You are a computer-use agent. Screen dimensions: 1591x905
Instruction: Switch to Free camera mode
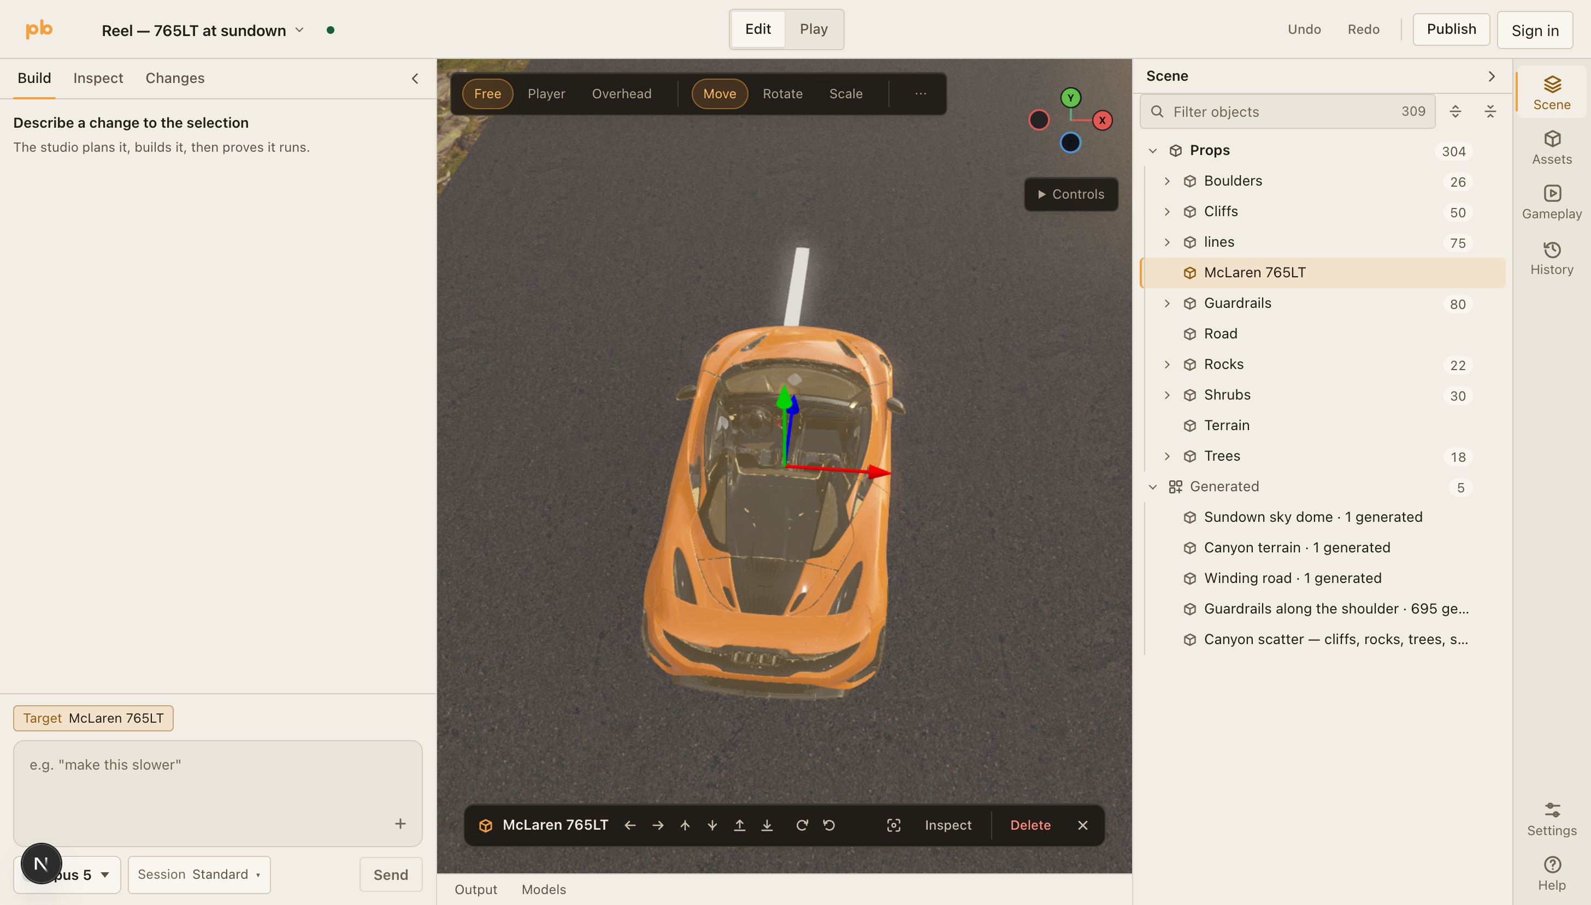click(x=487, y=94)
